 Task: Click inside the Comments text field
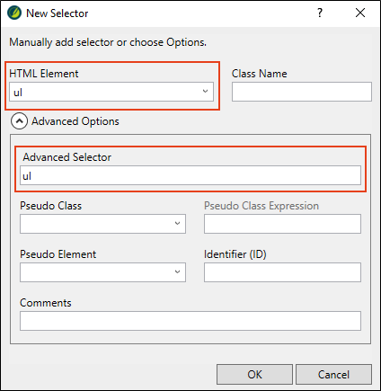[x=190, y=321]
